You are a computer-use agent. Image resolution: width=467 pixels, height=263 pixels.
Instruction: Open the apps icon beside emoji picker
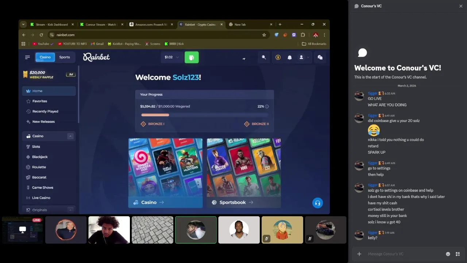click(x=458, y=254)
